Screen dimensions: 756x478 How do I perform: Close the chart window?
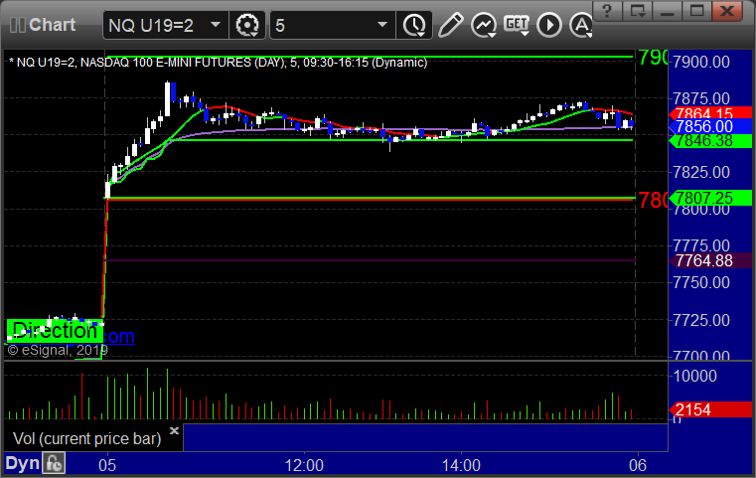[x=727, y=11]
